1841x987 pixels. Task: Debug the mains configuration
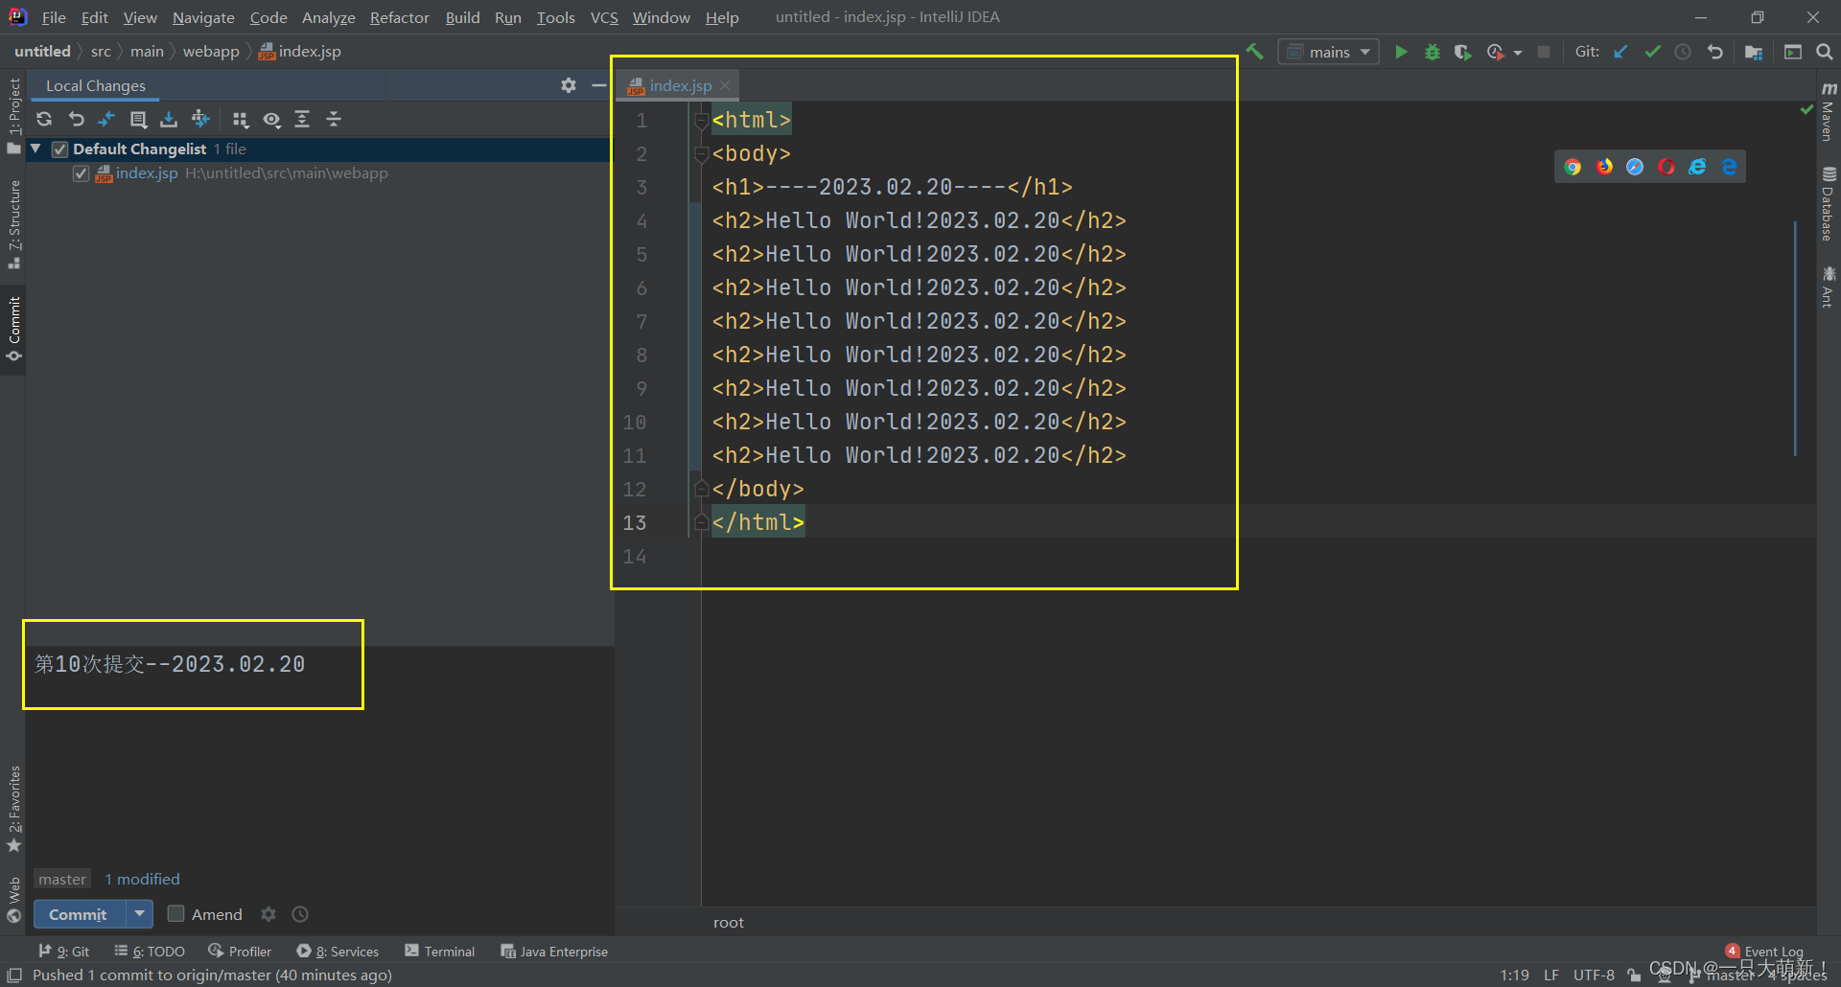coord(1433,52)
